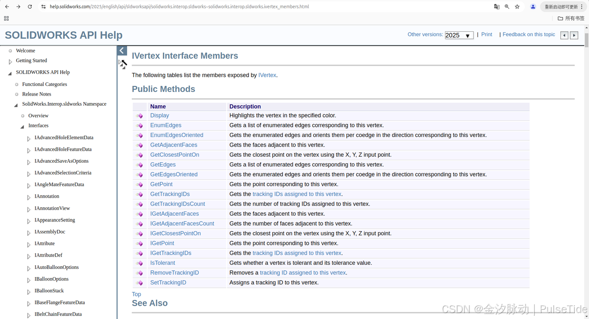Select IAutoBalloonOptions in the tree
This screenshot has width=589, height=319.
(x=57, y=267)
